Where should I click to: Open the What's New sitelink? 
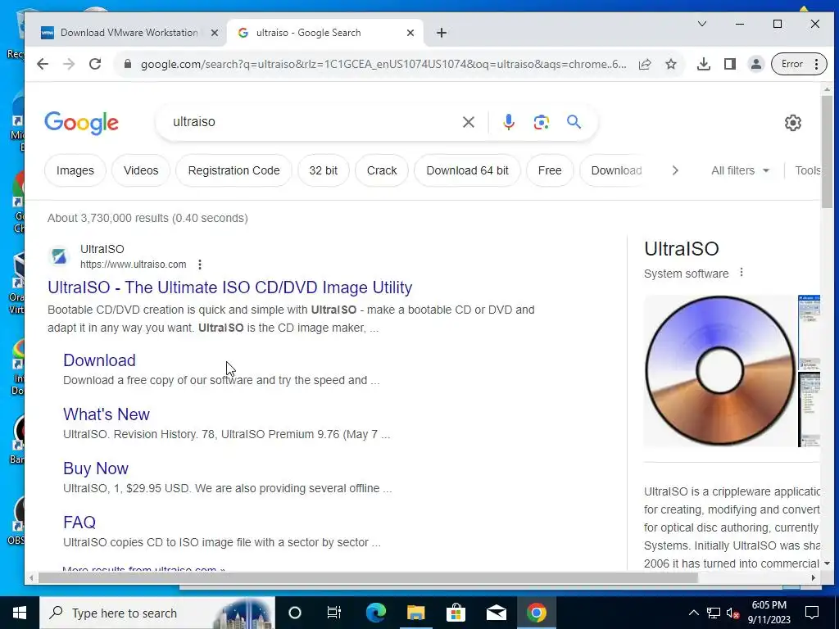107,414
